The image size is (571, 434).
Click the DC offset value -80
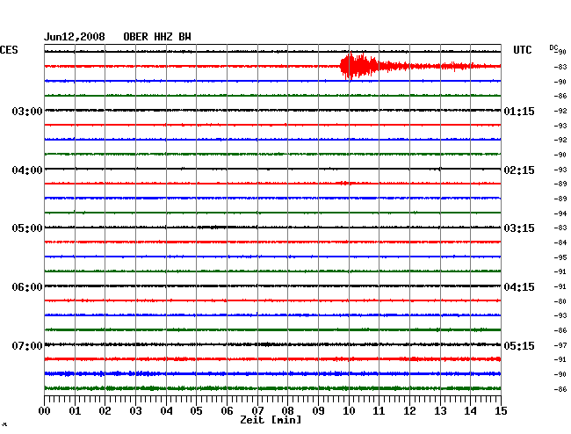coord(560,301)
